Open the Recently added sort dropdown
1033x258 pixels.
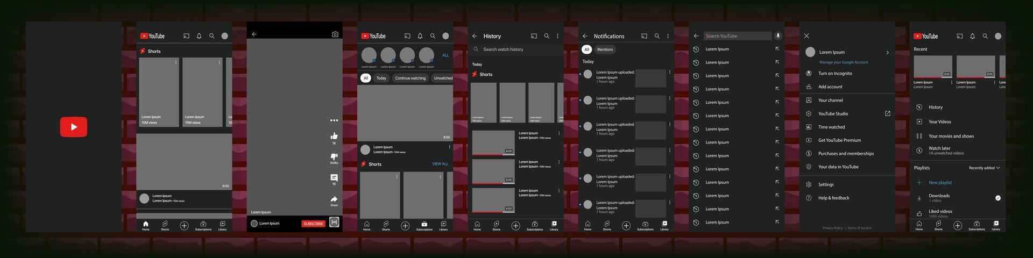985,168
